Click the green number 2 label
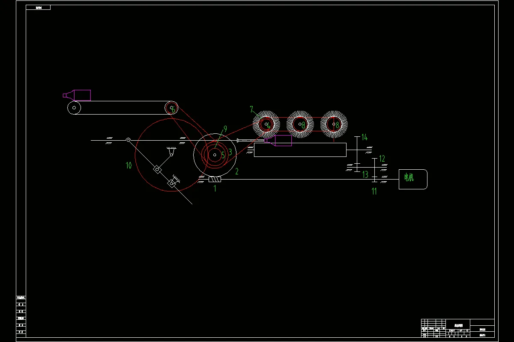The width and height of the screenshot is (514, 342). (x=236, y=171)
